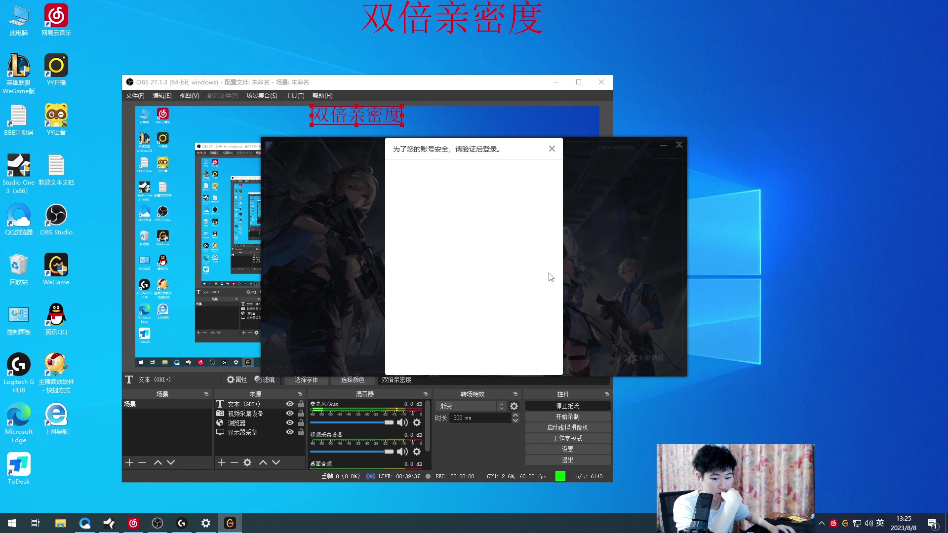
Task: Close the account verification dialog
Action: click(x=552, y=149)
